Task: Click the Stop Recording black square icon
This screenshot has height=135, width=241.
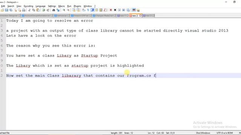Action: [x=115, y=10]
